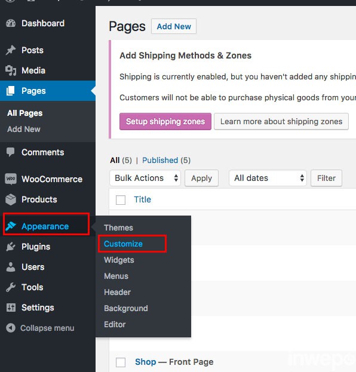Open the Posts menu item
The width and height of the screenshot is (356, 372).
(x=32, y=50)
